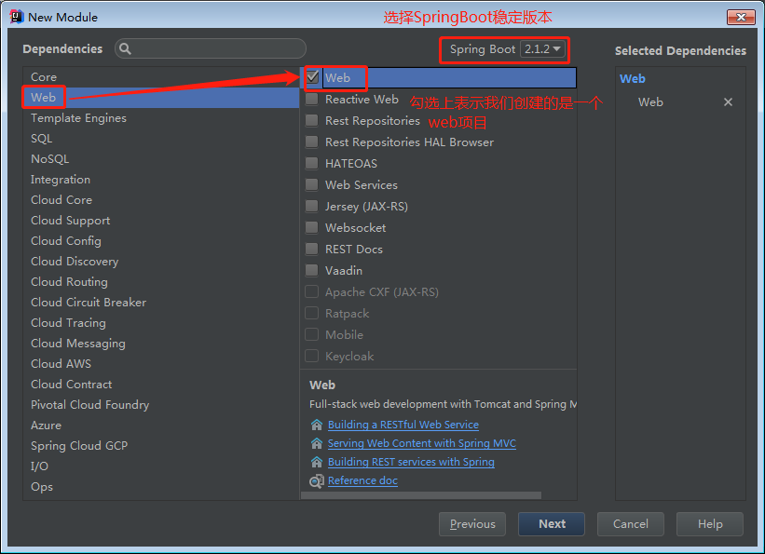Viewport: 765px width, 554px height.
Task: Focus the dependencies search field
Action: pos(219,49)
